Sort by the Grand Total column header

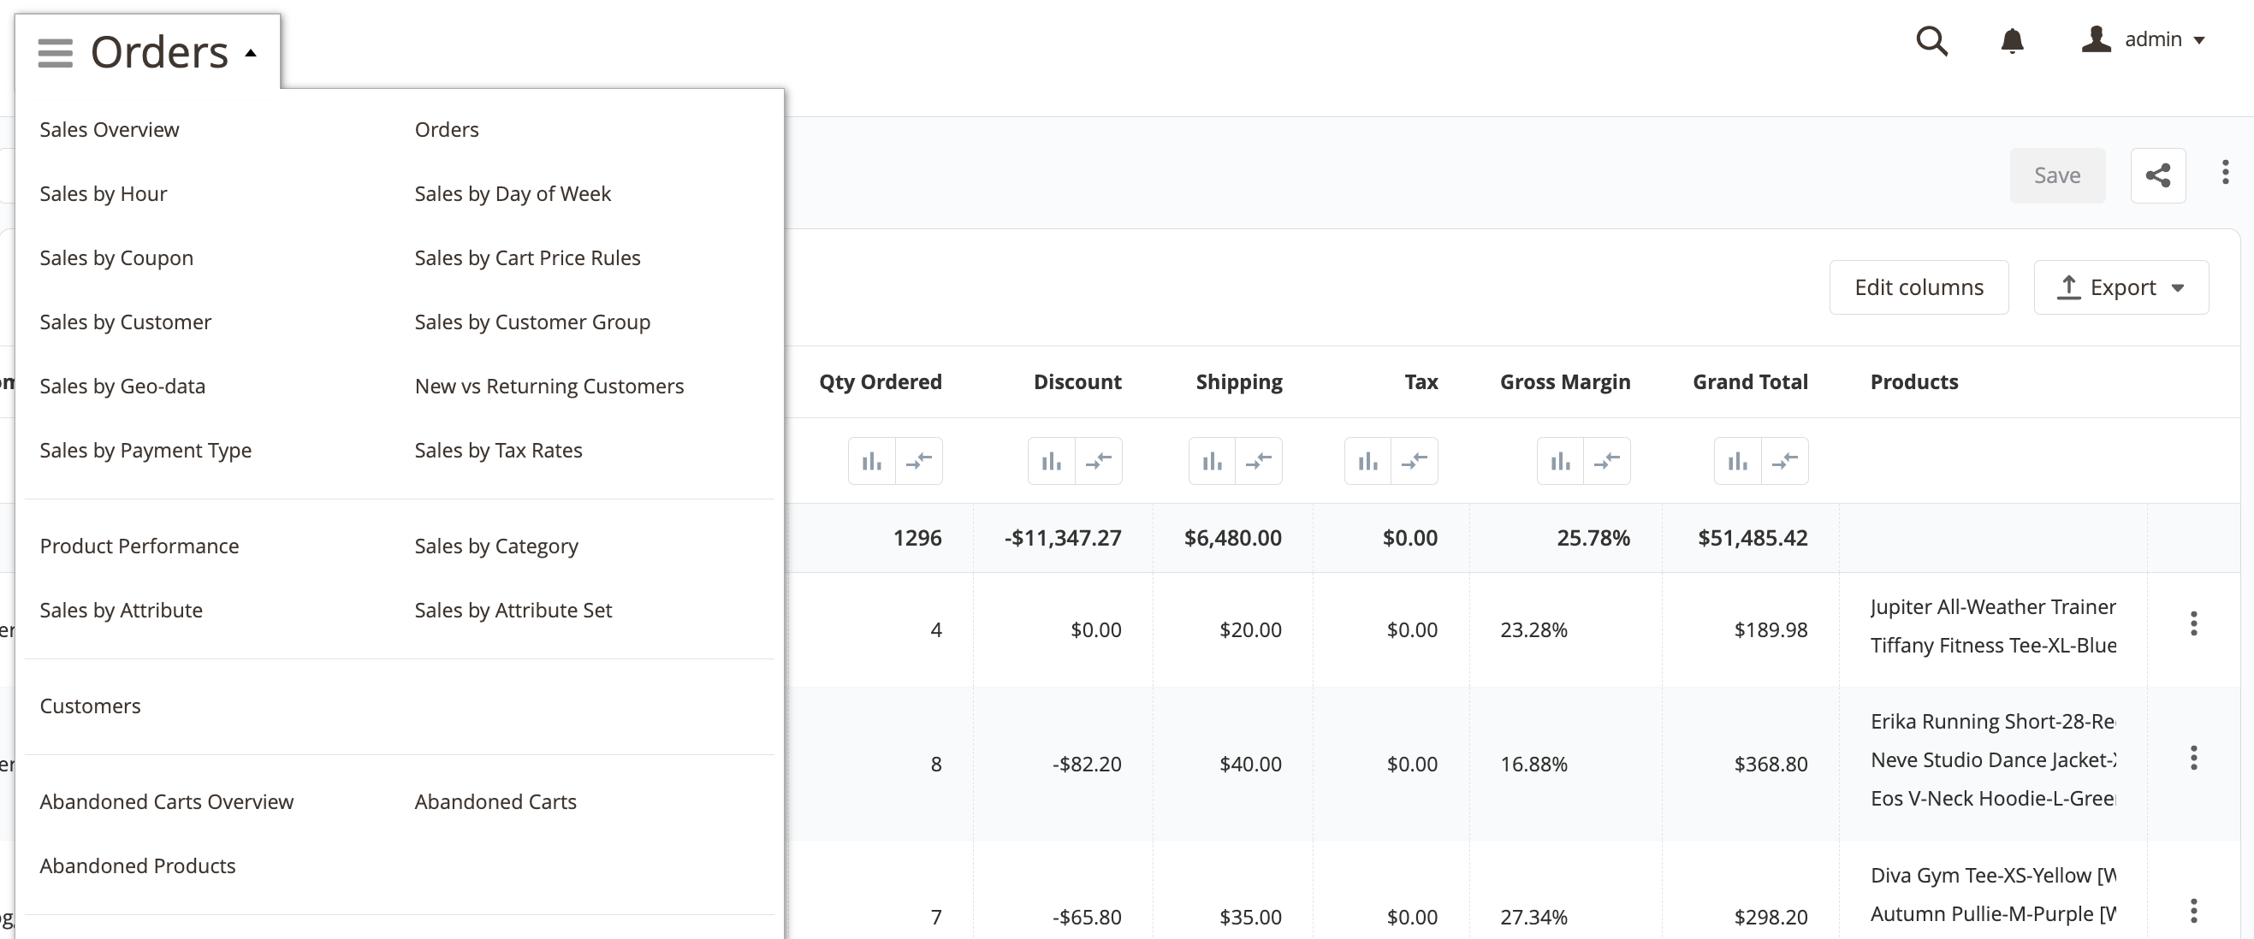click(1749, 382)
